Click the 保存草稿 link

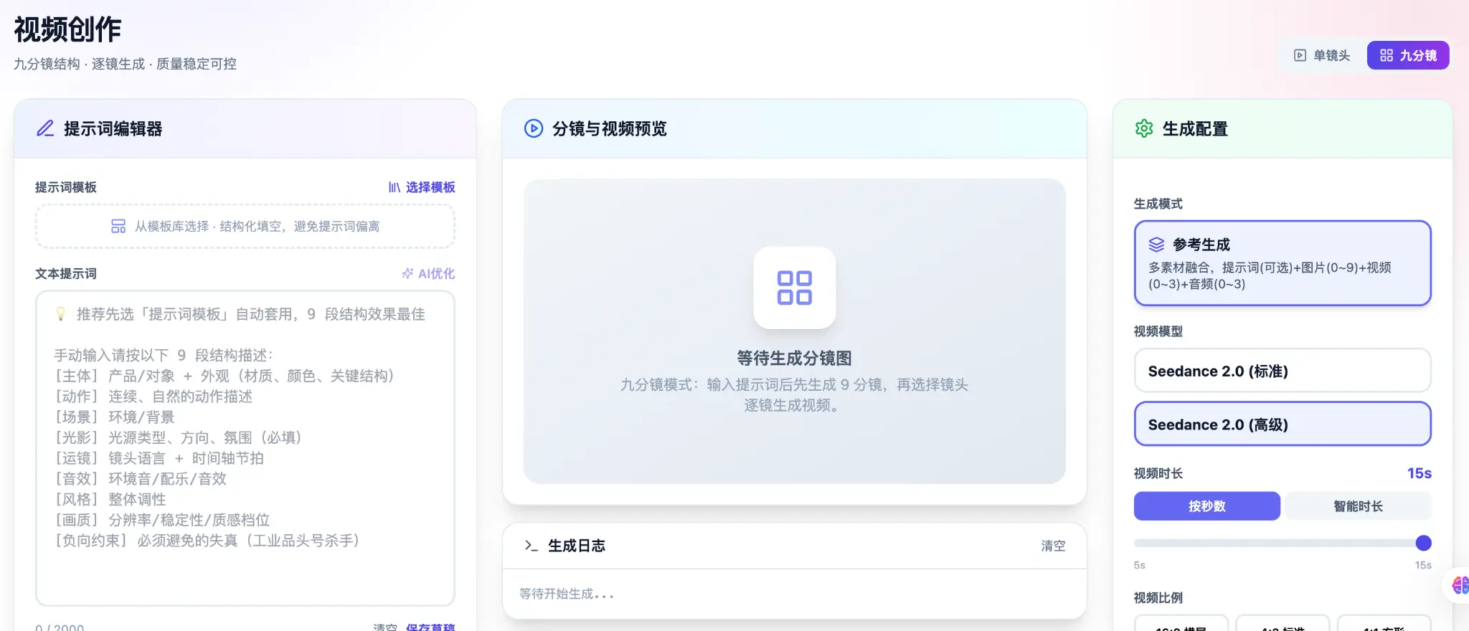coord(430,627)
